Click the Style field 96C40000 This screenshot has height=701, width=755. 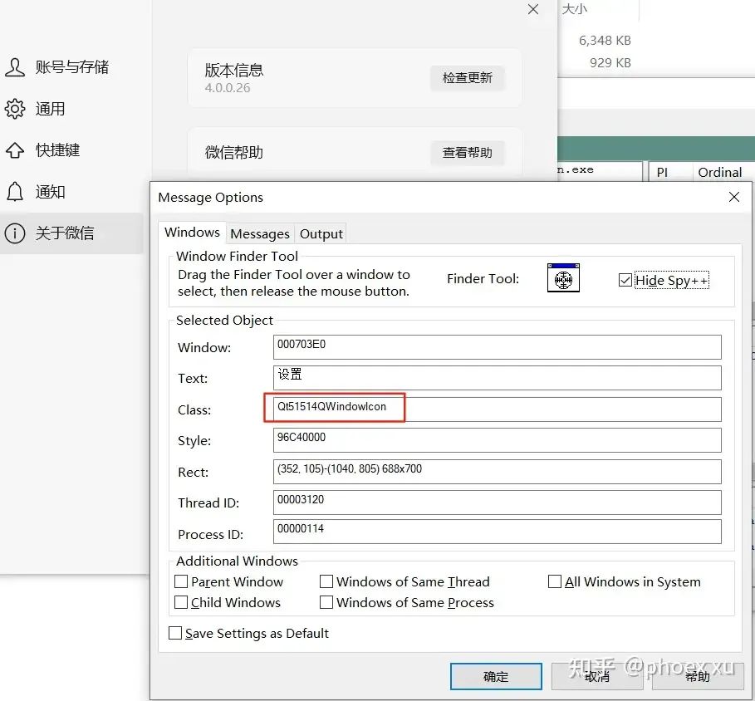498,440
